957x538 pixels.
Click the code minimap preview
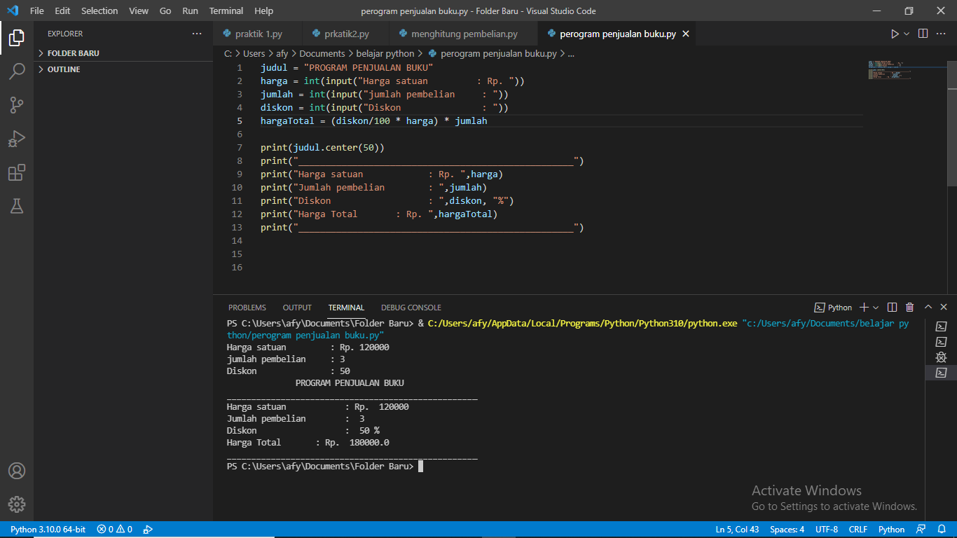coord(890,70)
